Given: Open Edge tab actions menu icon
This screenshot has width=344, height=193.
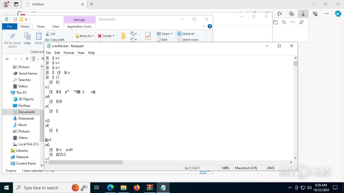Looking at the screenshot, I should 16,4.
